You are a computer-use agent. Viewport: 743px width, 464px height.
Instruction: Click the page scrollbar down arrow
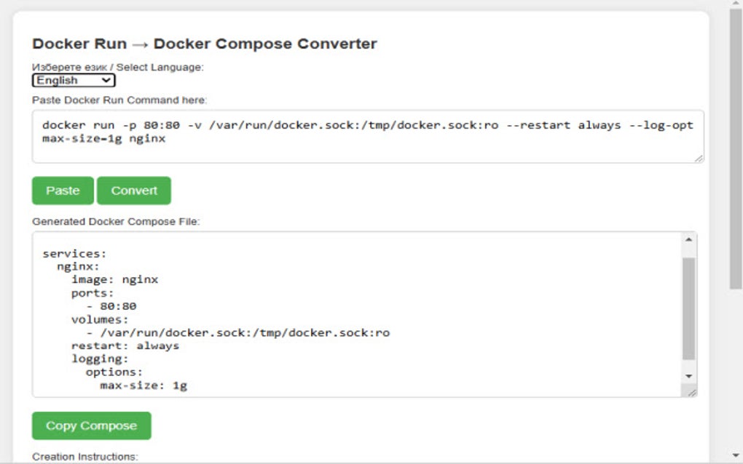[735, 457]
